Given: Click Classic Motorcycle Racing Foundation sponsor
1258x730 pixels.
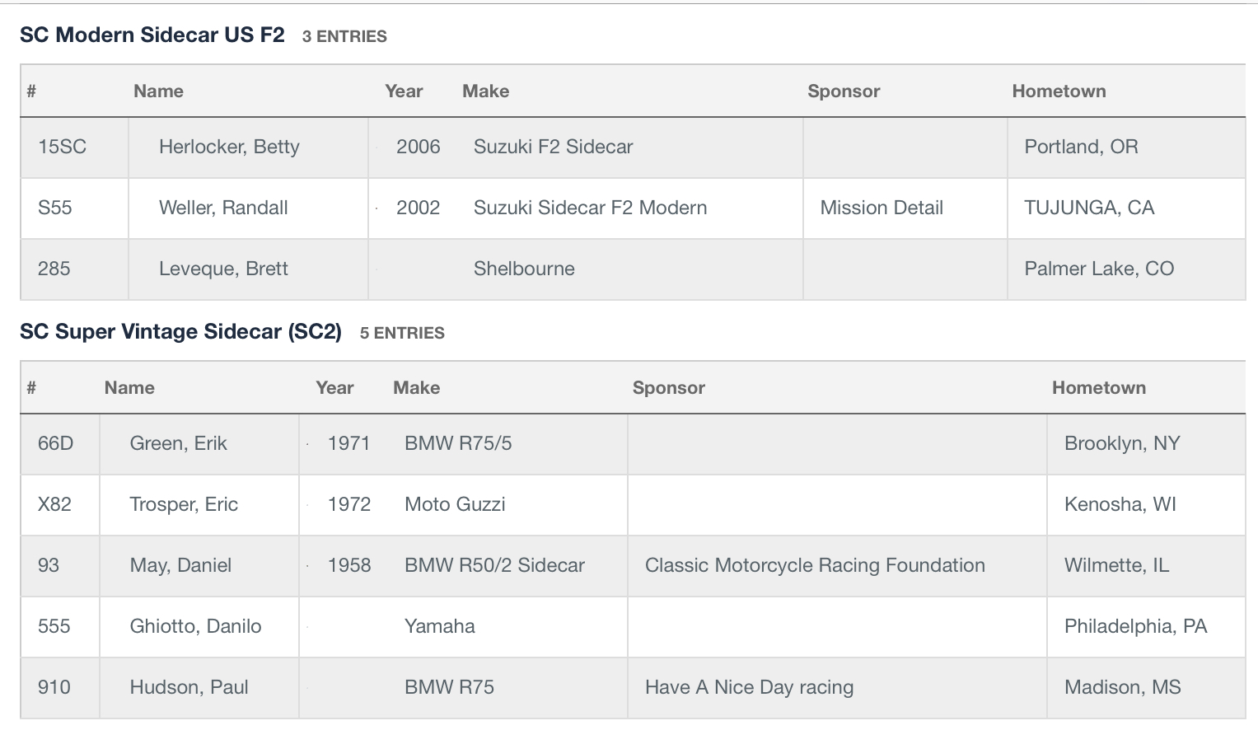Looking at the screenshot, I should click(815, 565).
